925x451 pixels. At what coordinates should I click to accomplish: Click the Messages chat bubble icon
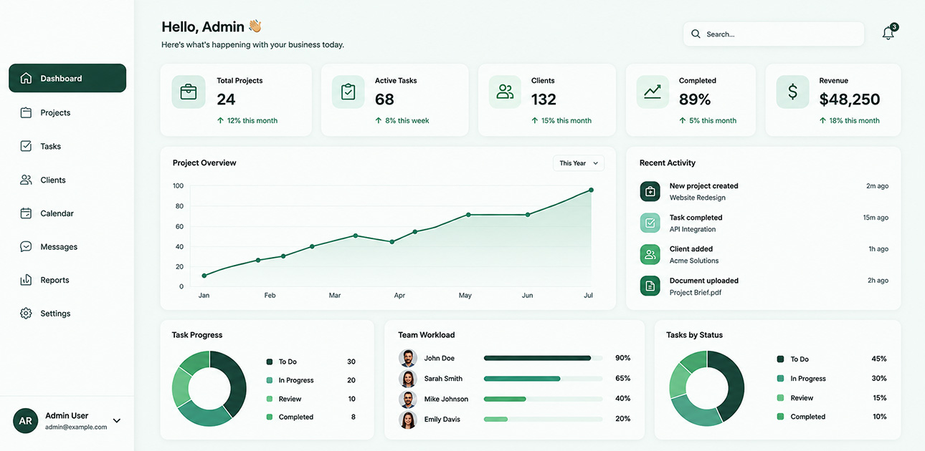(26, 246)
